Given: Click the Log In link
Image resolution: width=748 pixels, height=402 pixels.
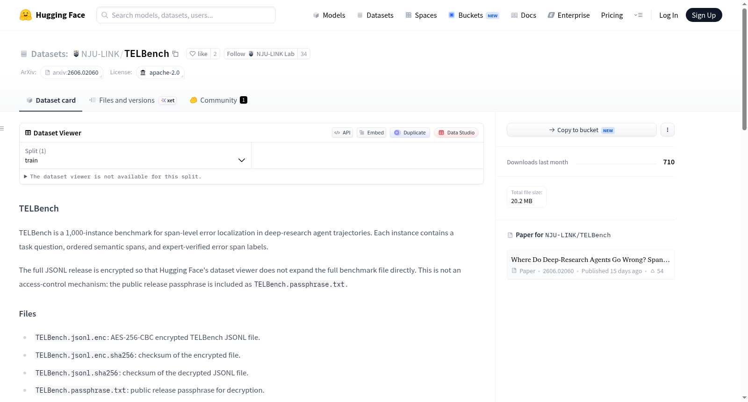Looking at the screenshot, I should (x=669, y=15).
